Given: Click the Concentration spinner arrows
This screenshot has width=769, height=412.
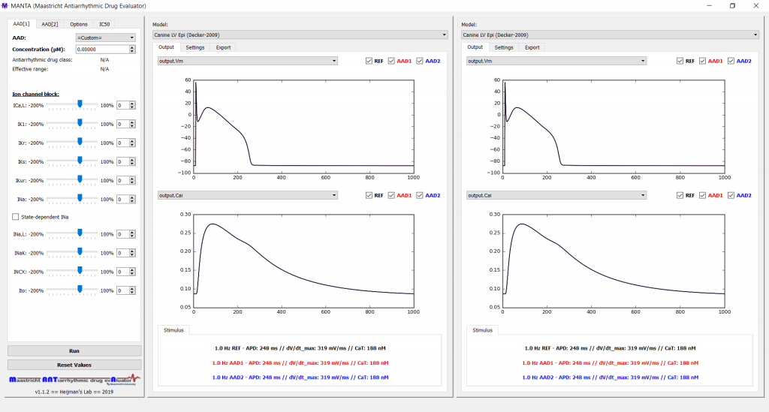Looking at the screenshot, I should coord(132,50).
